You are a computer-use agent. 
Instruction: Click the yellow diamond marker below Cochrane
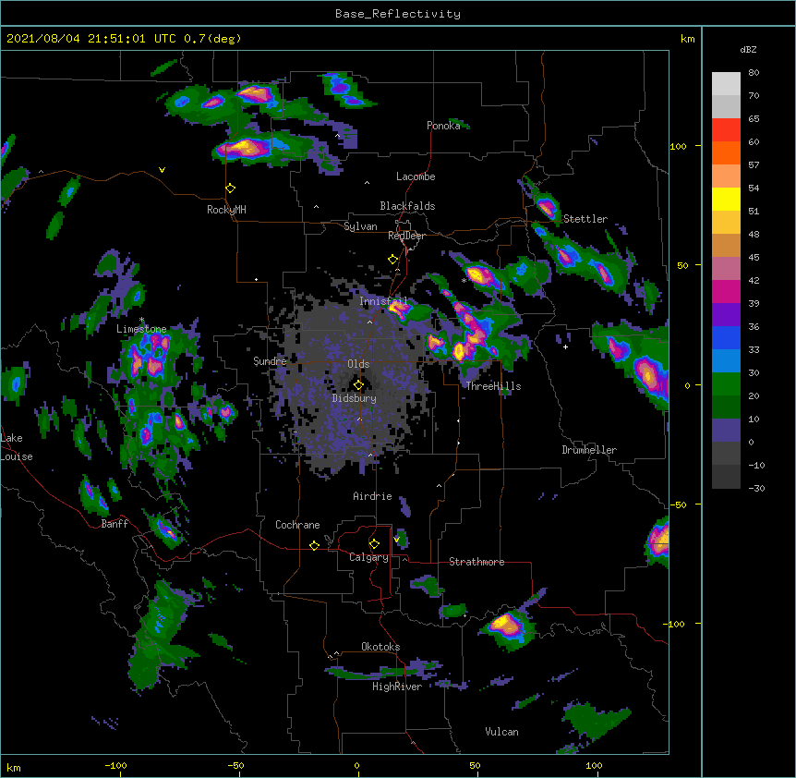(314, 545)
